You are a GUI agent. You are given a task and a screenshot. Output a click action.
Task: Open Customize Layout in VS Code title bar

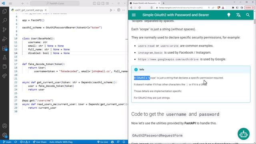tap(107, 3)
